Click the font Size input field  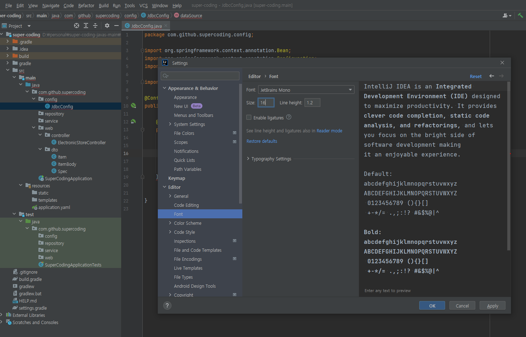click(266, 103)
